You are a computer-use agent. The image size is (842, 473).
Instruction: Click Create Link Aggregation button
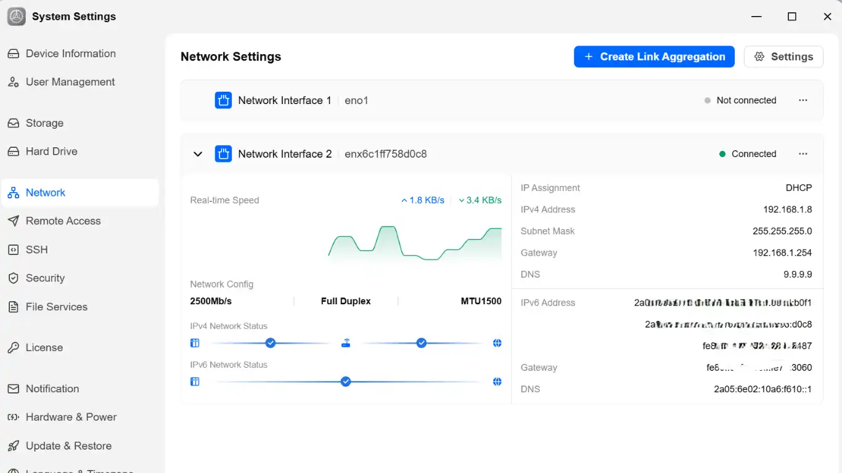pos(654,57)
